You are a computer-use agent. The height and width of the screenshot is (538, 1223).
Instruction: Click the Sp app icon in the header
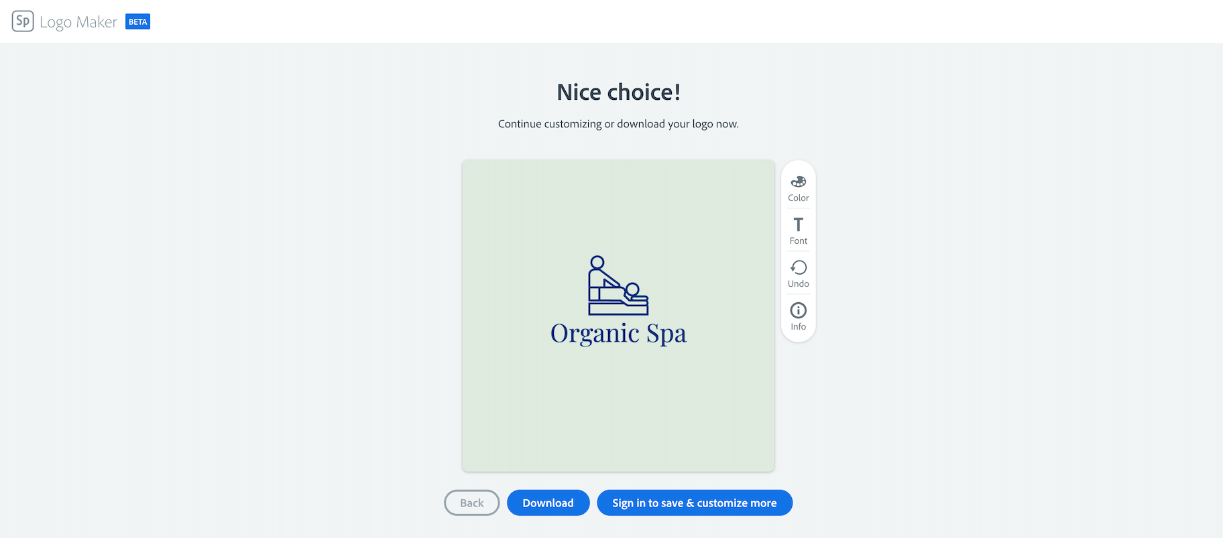coord(22,21)
